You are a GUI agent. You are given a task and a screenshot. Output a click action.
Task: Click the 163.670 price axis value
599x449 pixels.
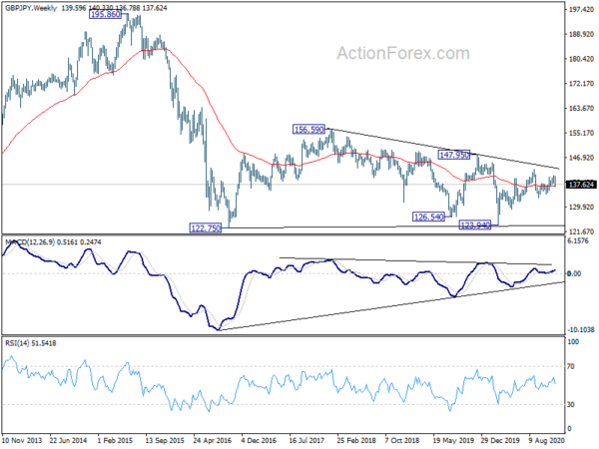[581, 109]
